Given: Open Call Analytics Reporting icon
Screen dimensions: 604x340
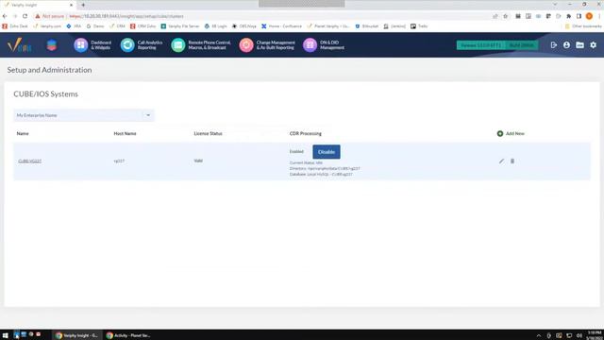Looking at the screenshot, I should (x=127, y=45).
